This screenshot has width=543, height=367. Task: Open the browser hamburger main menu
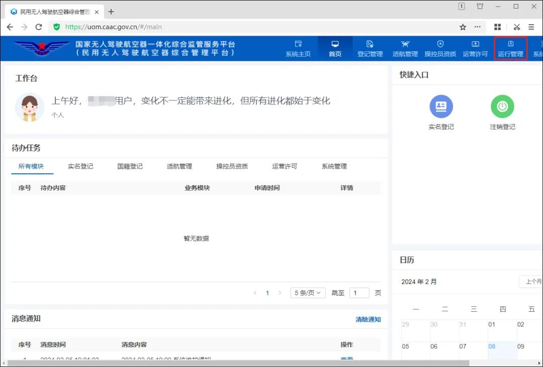531,27
